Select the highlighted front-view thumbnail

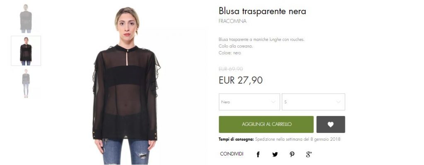pyautogui.click(x=26, y=51)
